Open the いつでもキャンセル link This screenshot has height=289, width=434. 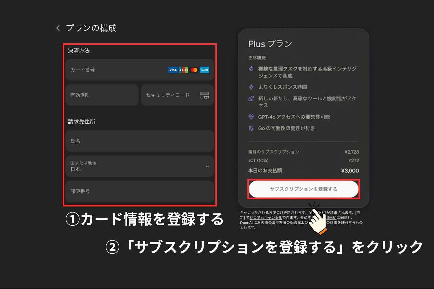coord(266,218)
